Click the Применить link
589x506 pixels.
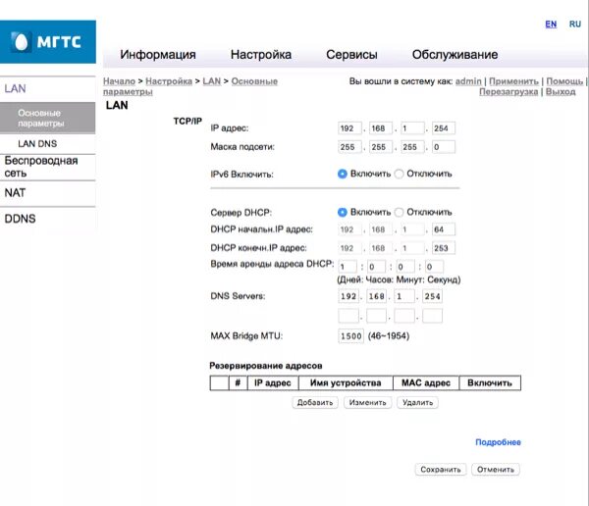click(513, 81)
